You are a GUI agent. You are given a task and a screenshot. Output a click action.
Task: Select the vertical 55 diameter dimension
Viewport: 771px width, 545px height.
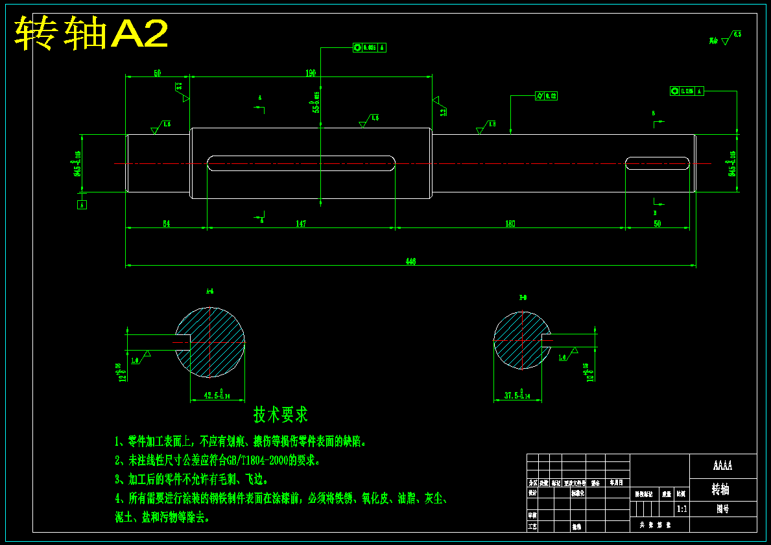click(x=316, y=102)
